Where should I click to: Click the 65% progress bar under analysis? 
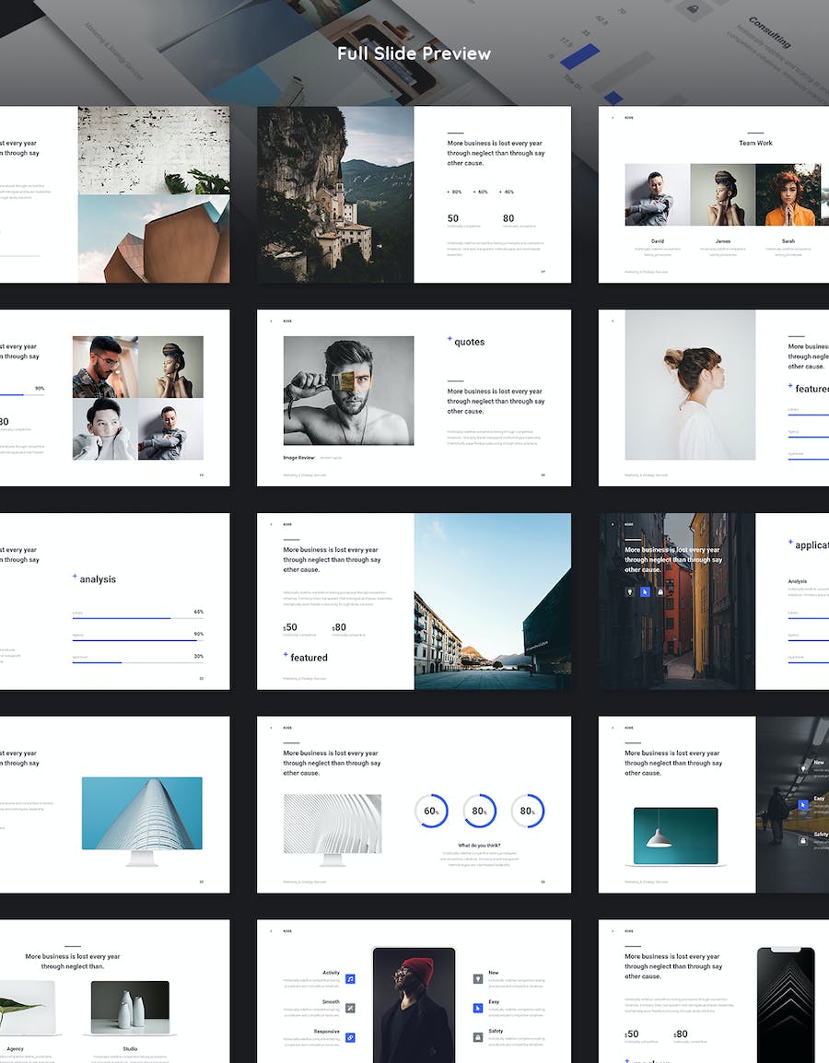coord(137,618)
